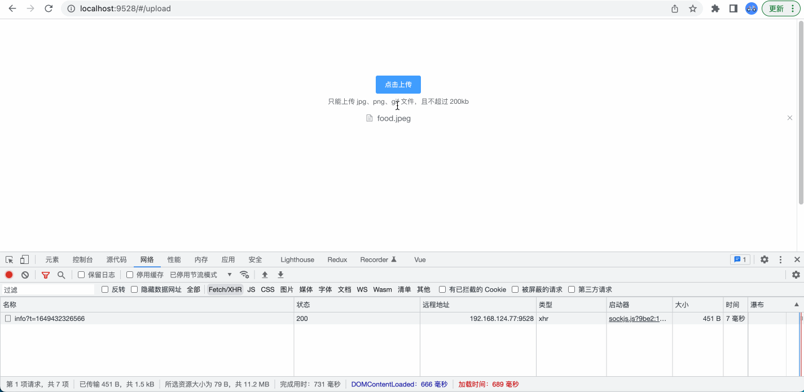804x392 pixels.
Task: Open the extensions puzzle icon
Action: click(715, 8)
